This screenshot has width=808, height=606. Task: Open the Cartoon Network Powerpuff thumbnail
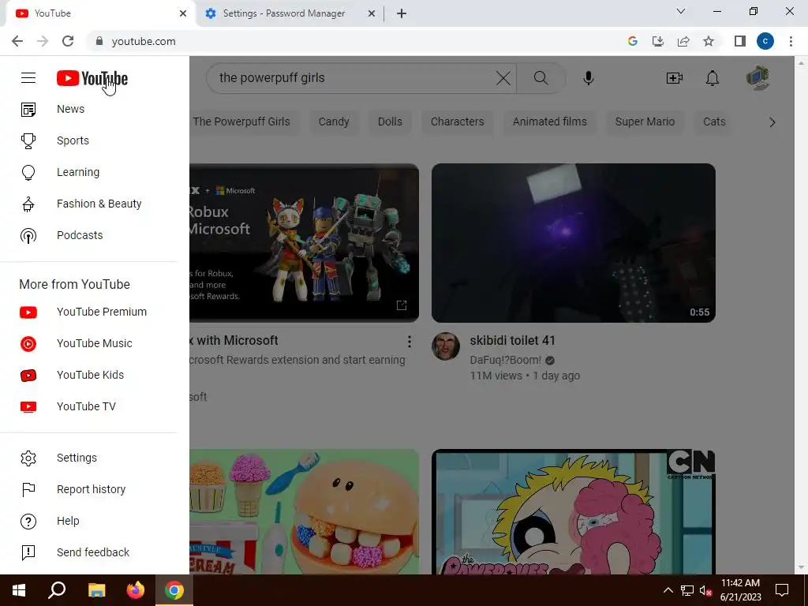(x=573, y=511)
